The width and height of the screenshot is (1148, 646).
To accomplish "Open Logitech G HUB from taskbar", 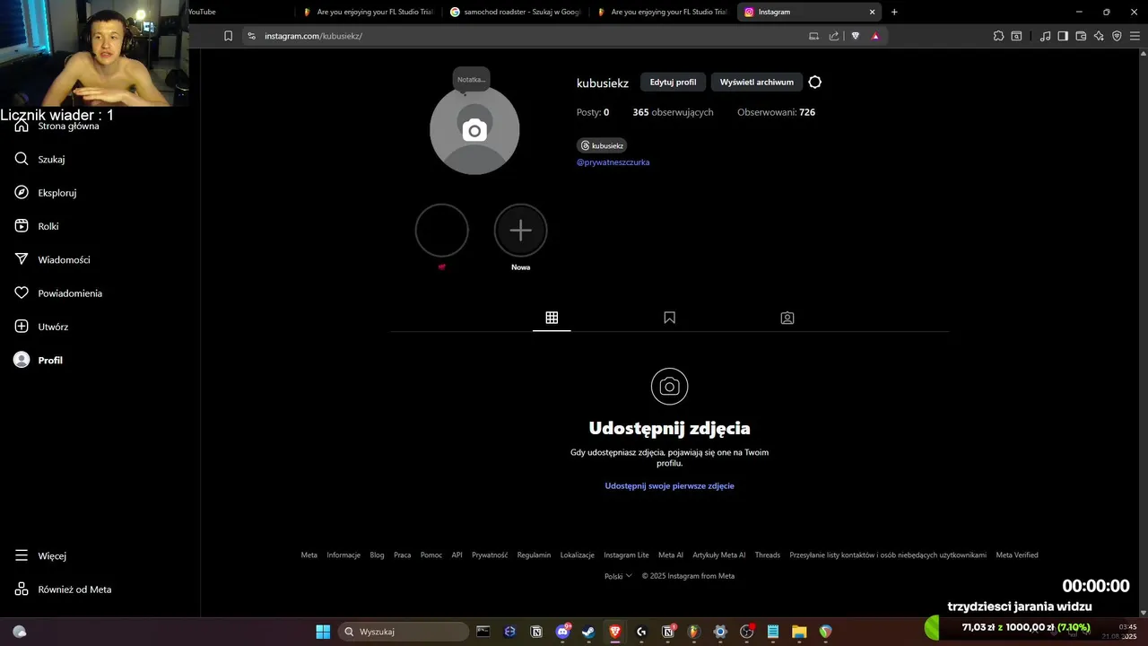I will [x=641, y=632].
